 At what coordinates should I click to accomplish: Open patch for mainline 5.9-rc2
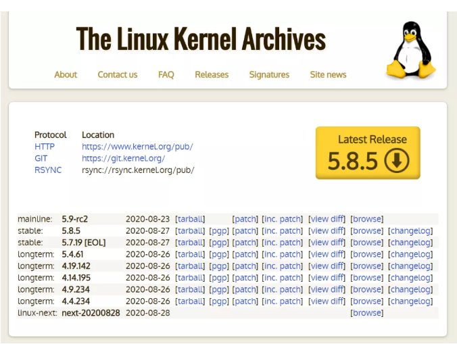[x=245, y=219]
